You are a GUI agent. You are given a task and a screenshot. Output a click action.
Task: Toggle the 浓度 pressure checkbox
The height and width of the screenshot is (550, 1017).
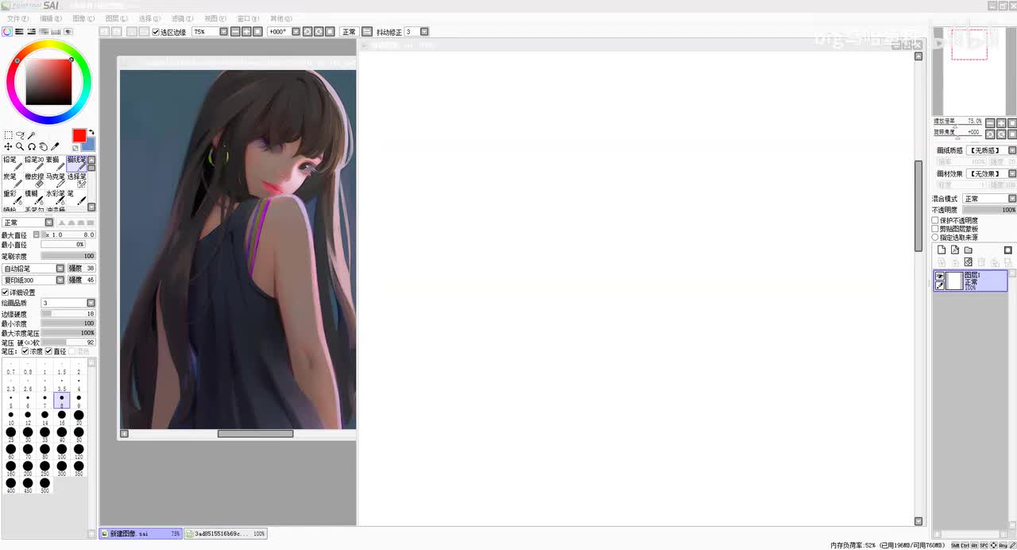[25, 351]
